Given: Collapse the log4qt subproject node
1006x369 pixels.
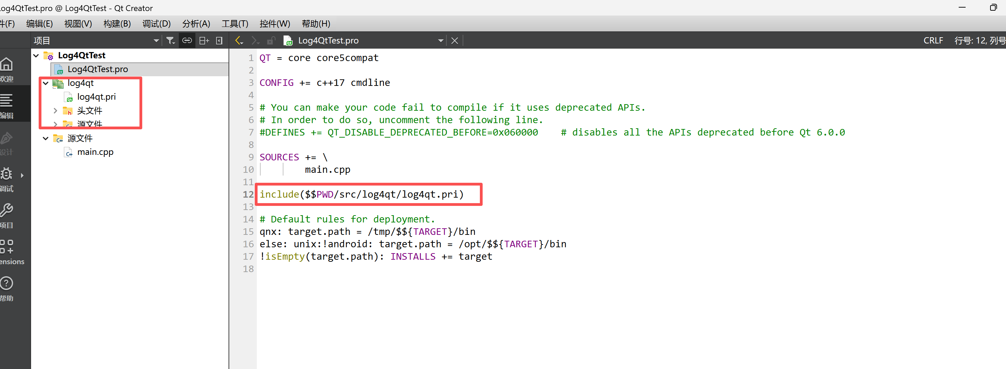Looking at the screenshot, I should [46, 83].
